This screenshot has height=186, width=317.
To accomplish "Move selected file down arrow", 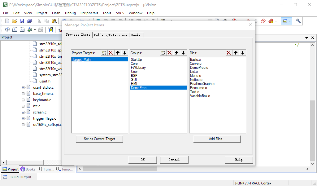I will (x=243, y=53).
